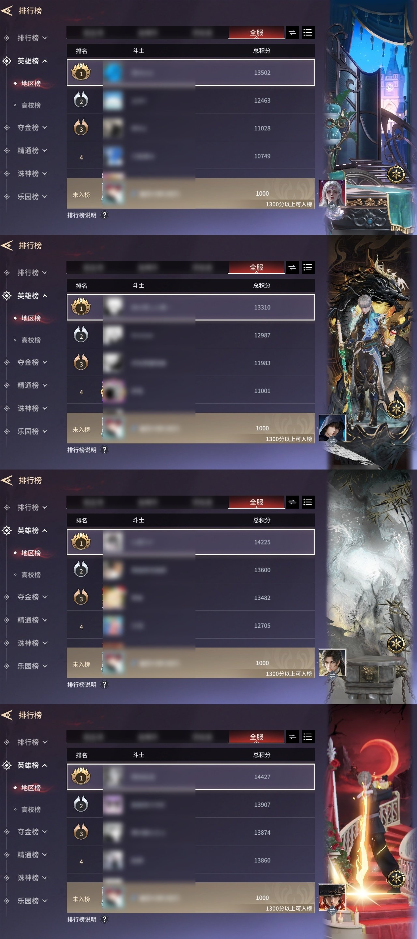The image size is (417, 939).
Task: Select 高校榜 sub-item beside the 13502 leaderboard
Action: tap(31, 105)
